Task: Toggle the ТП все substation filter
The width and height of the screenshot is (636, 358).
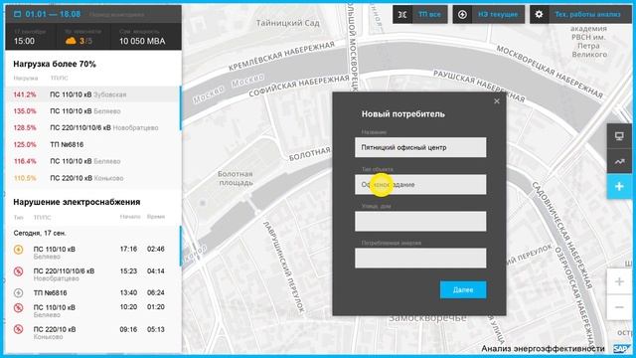Action: 420,15
